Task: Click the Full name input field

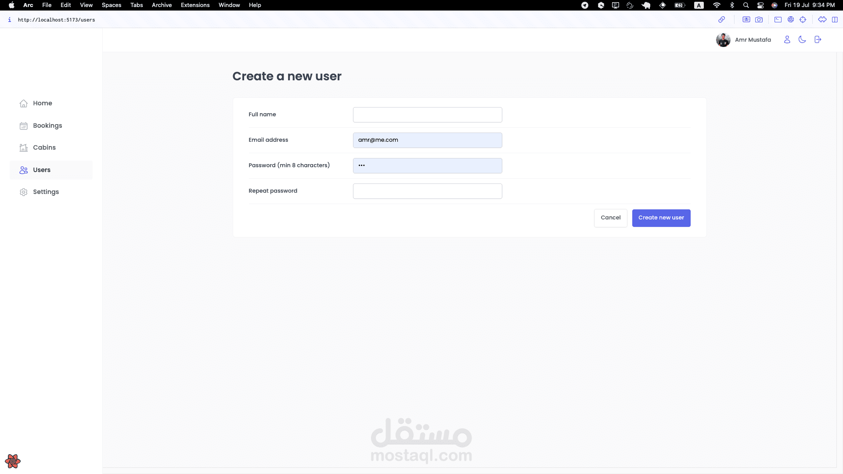Action: 427,115
